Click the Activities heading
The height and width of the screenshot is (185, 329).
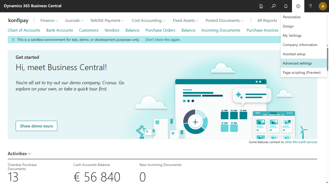click(x=17, y=154)
